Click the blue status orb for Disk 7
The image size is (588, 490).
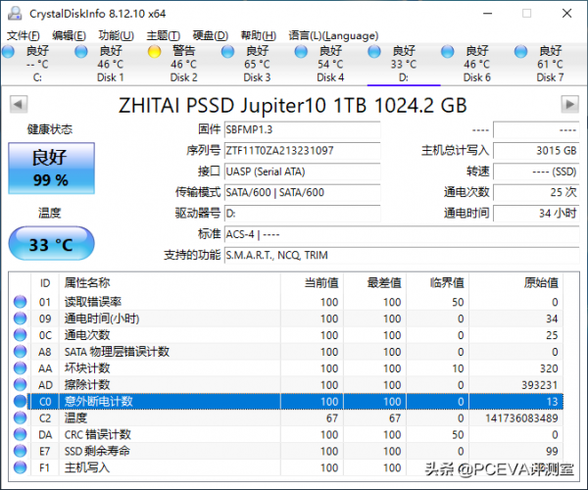520,51
